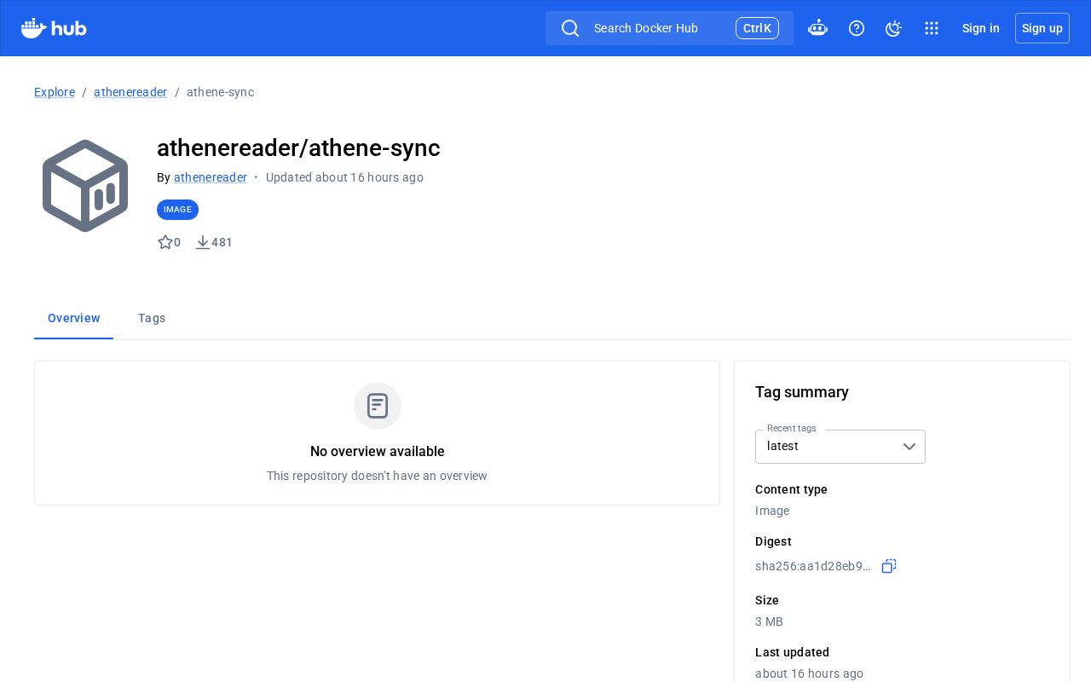Viewport: 1091px width, 682px height.
Task: Click the download pulls icon
Action: (x=203, y=242)
